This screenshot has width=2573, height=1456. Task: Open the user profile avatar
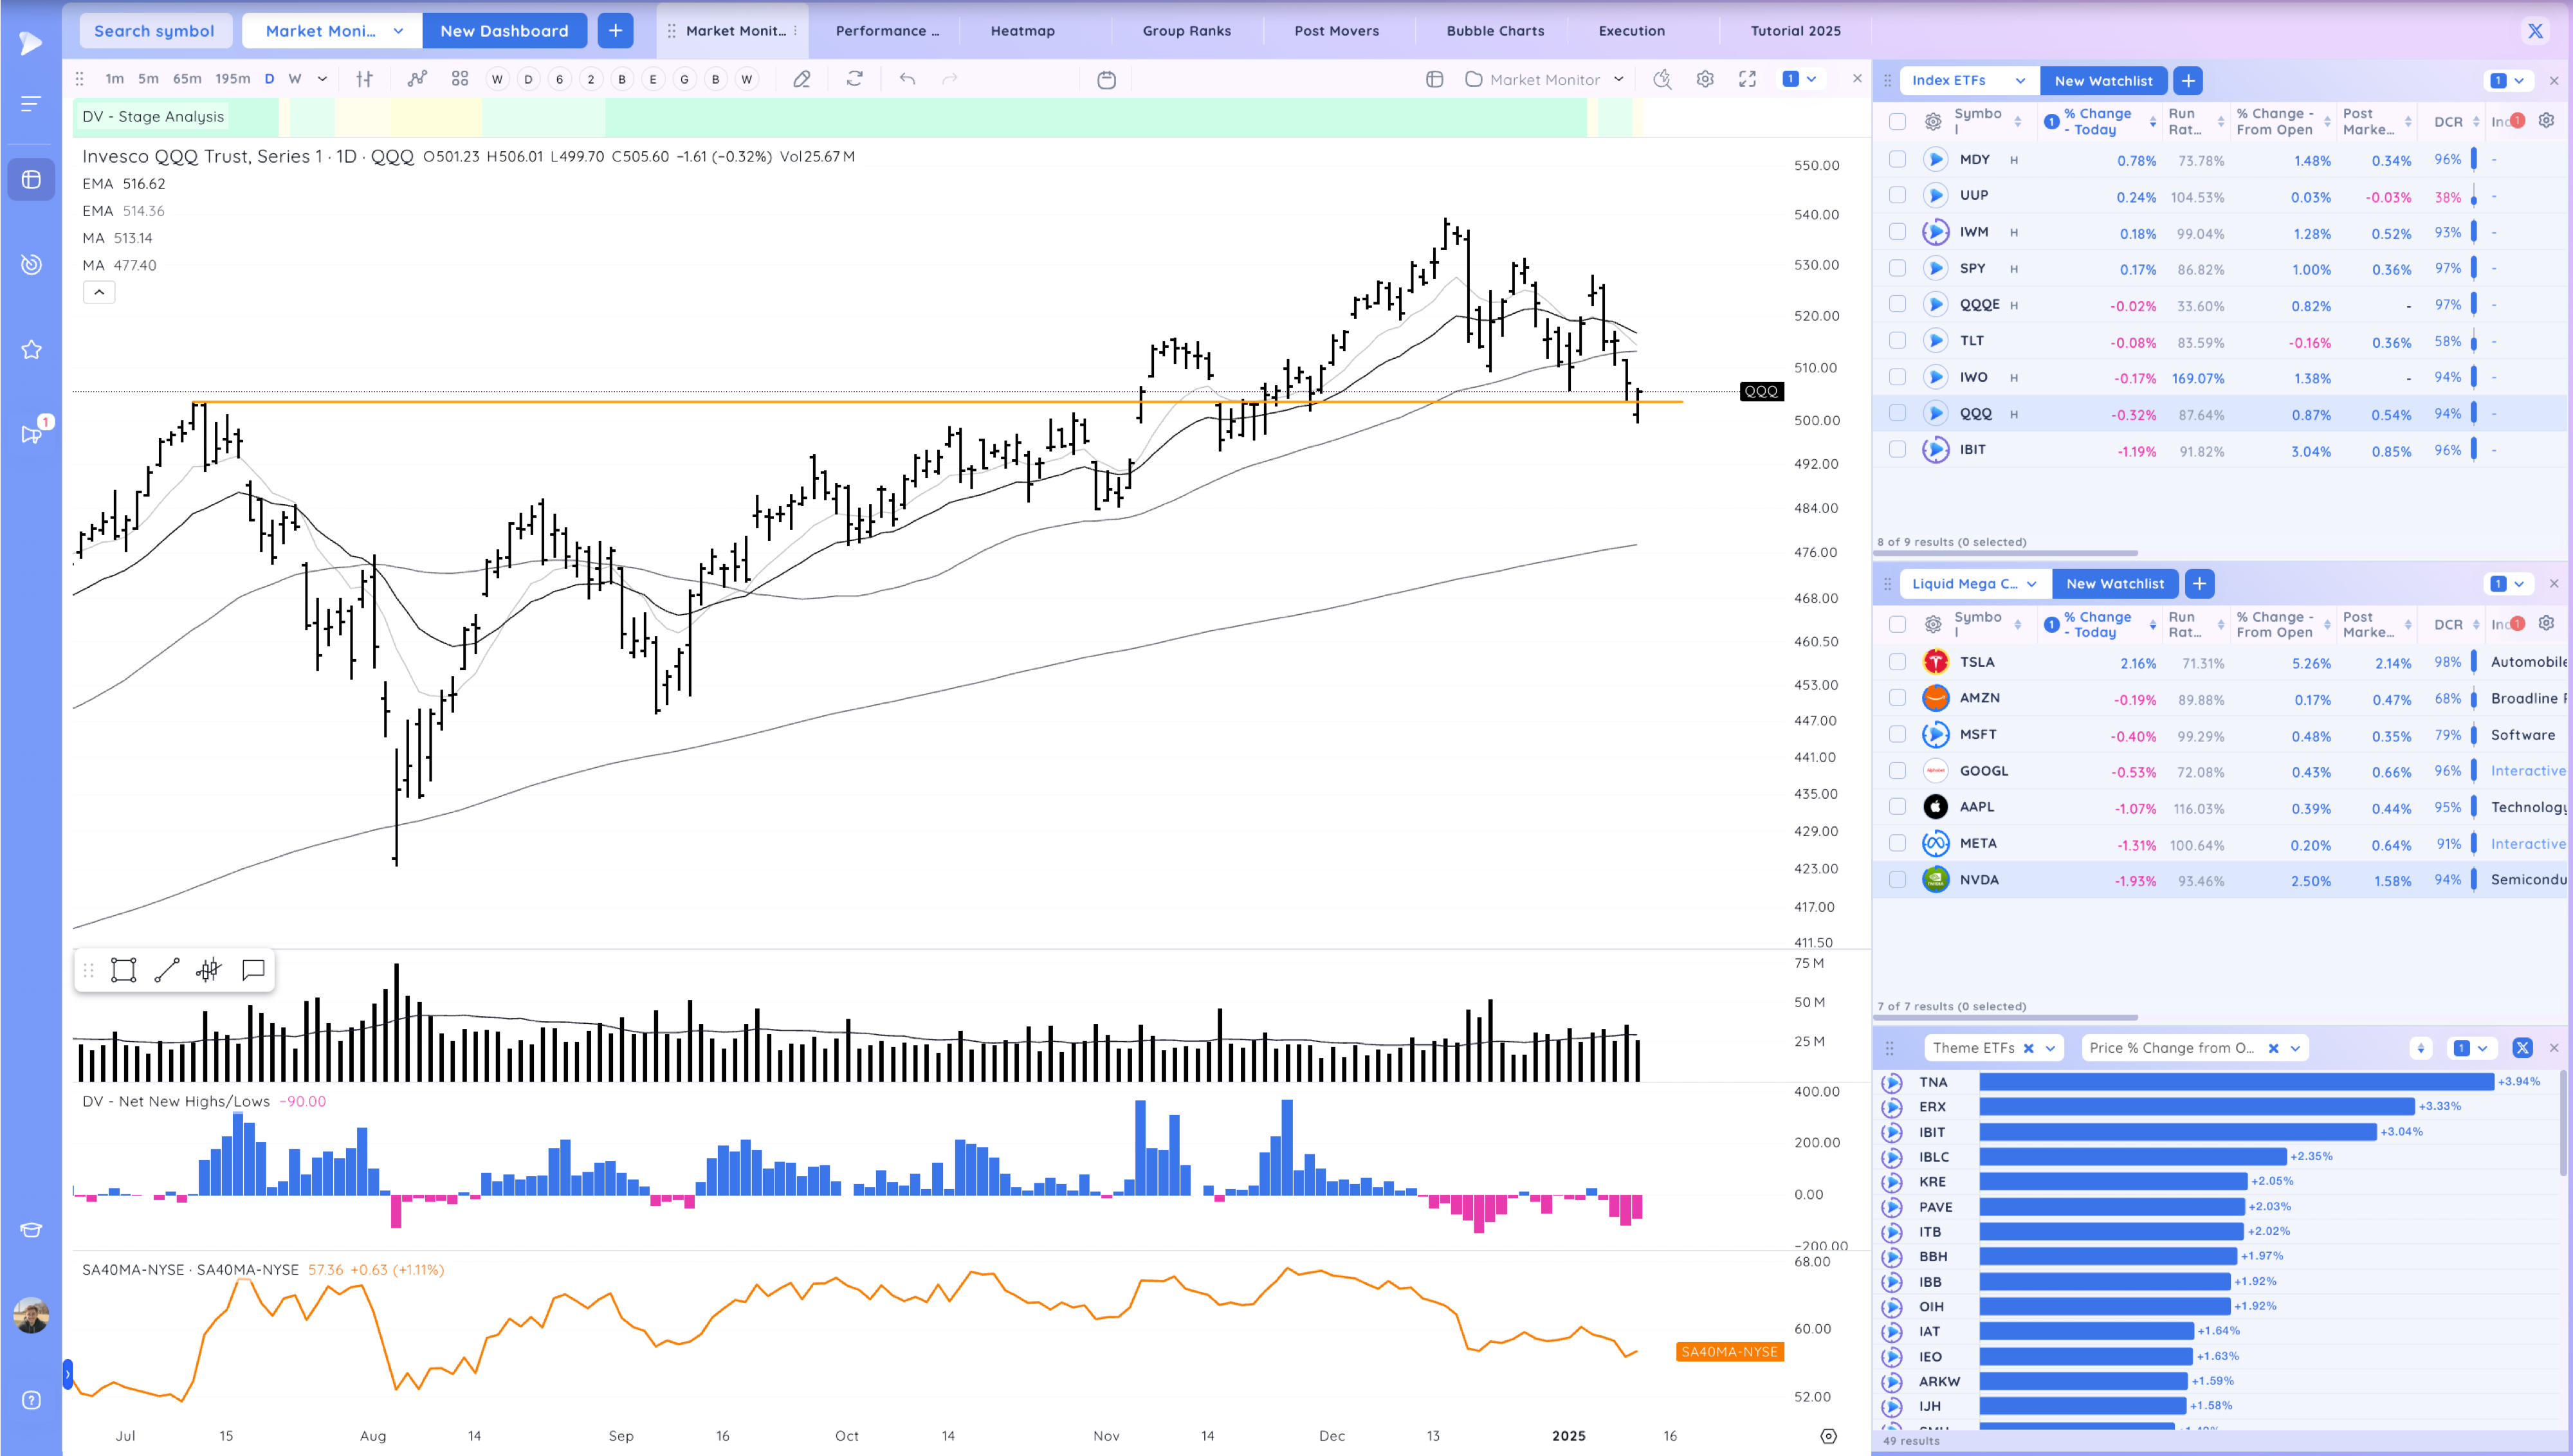(31, 1315)
